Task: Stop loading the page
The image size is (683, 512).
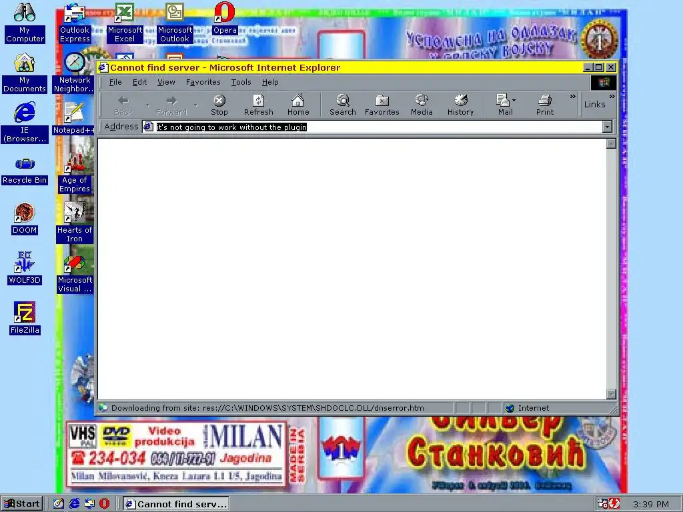Action: tap(219, 105)
